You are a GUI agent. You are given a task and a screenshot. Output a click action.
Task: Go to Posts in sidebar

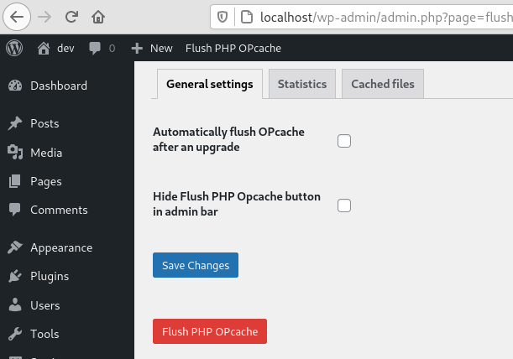(44, 123)
